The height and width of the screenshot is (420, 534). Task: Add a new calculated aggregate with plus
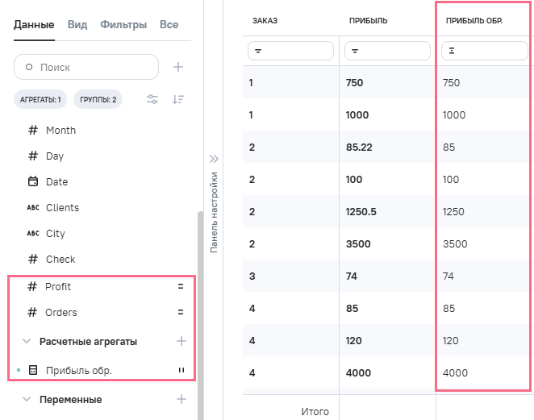tap(181, 341)
